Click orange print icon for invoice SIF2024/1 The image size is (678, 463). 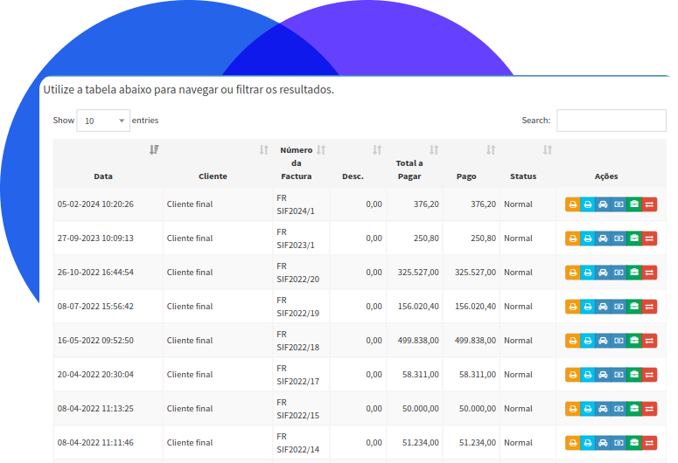tap(572, 204)
